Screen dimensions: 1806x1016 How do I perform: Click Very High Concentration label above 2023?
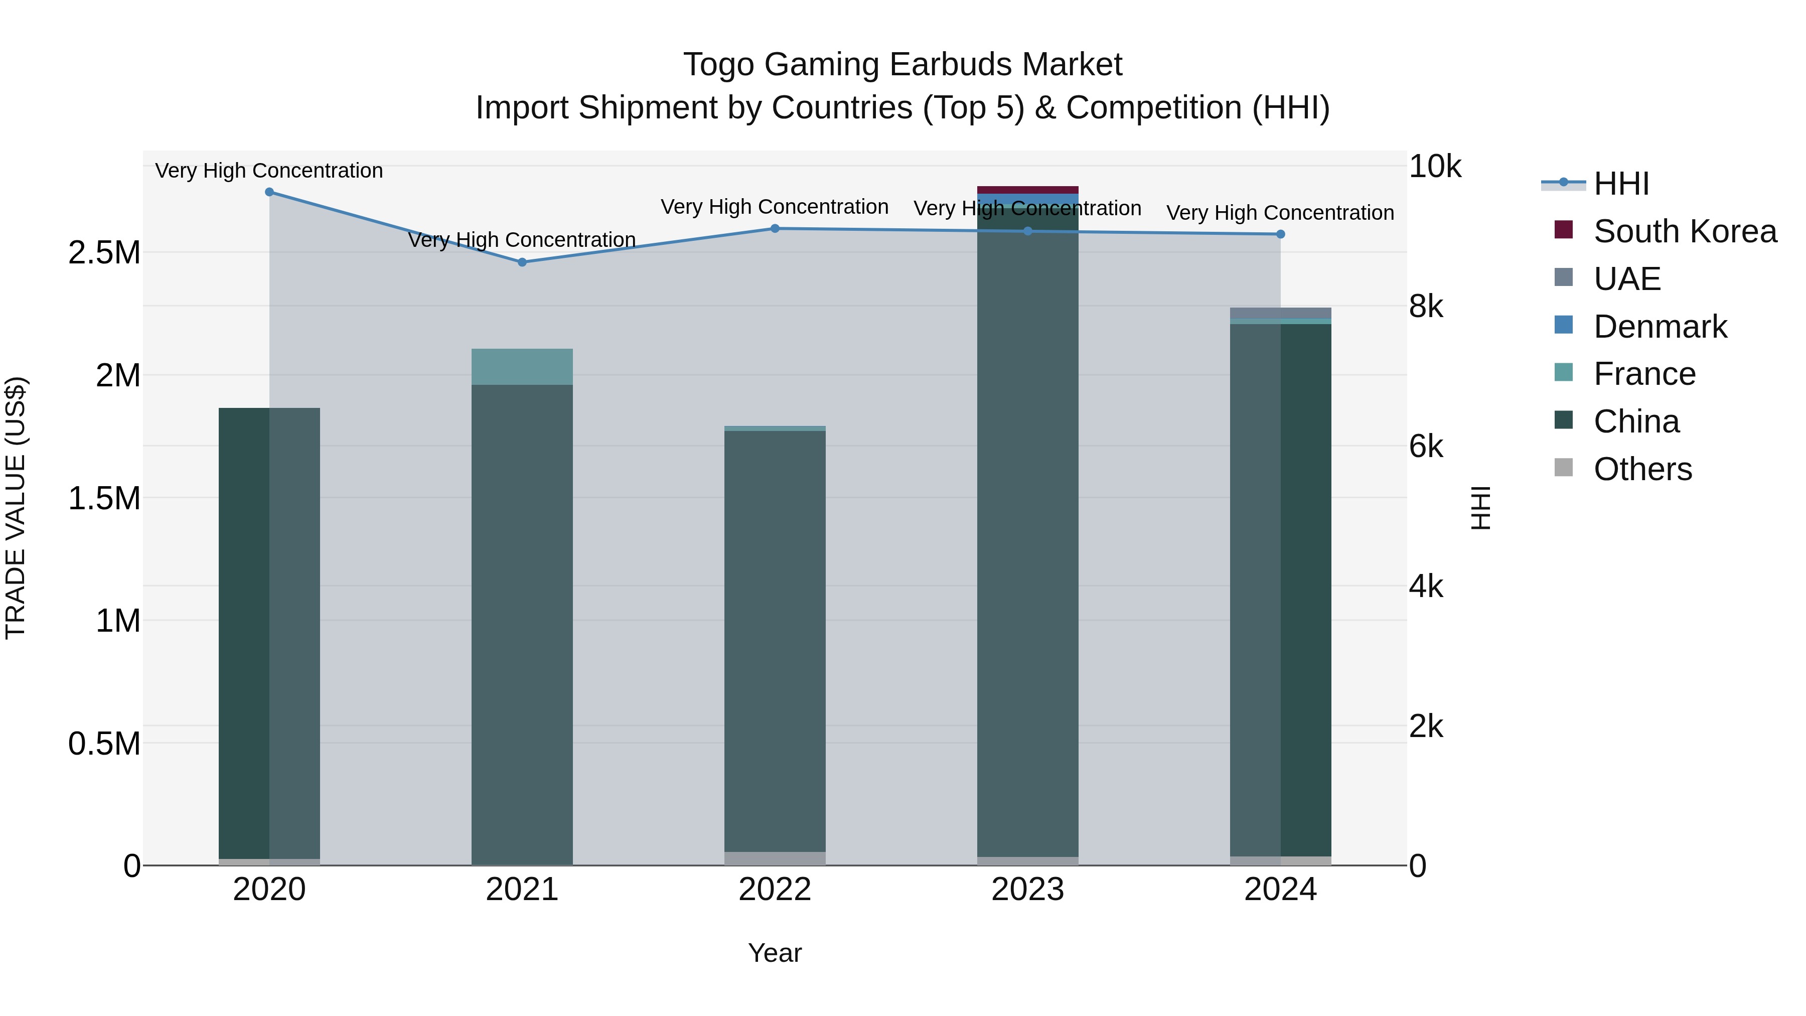1028,208
